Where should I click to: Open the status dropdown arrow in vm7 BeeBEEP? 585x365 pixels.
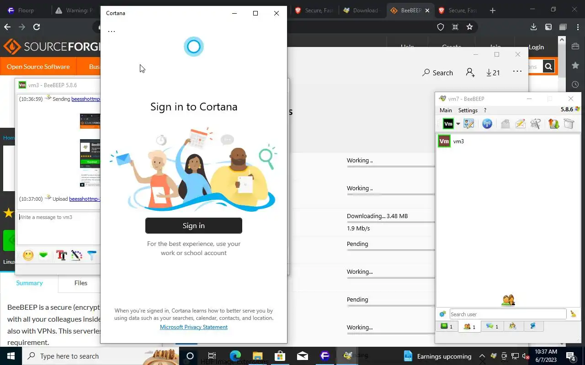458,124
